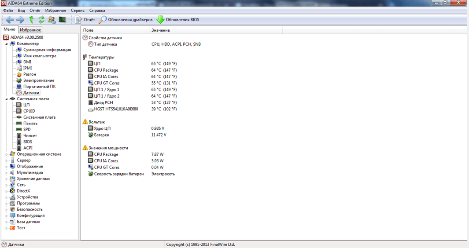
Task: Click the Отчёт toolbar button
Action: coord(85,20)
